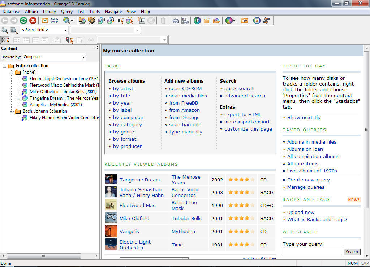Image resolution: width=370 pixels, height=267 pixels.
Task: Click the add album manually disc icon
Action: [129, 21]
